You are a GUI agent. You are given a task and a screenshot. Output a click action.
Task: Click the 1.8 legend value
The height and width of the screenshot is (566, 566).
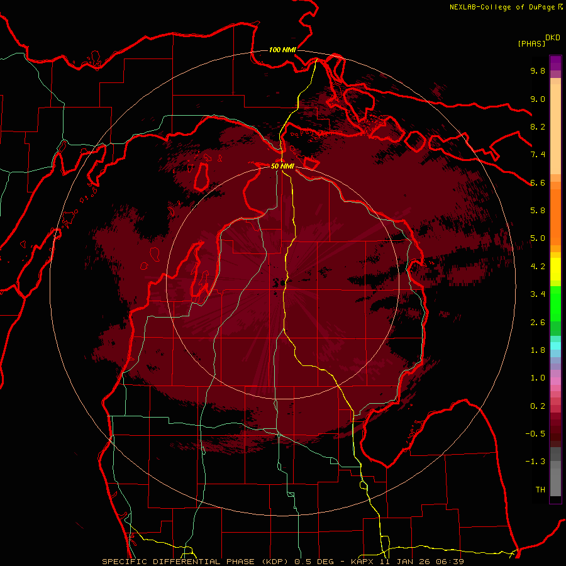[x=538, y=350]
